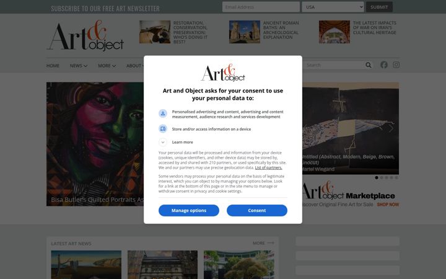
Task: Select the fourth carousel dot
Action: (x=391, y=177)
